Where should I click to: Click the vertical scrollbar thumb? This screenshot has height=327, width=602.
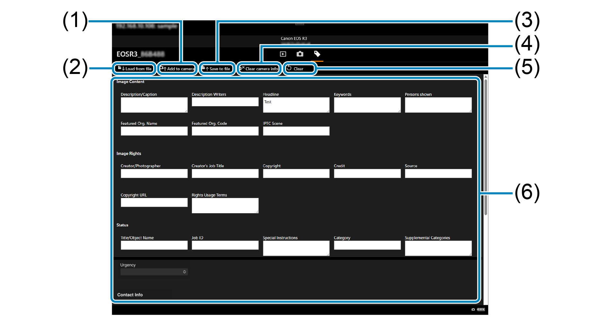(x=485, y=145)
